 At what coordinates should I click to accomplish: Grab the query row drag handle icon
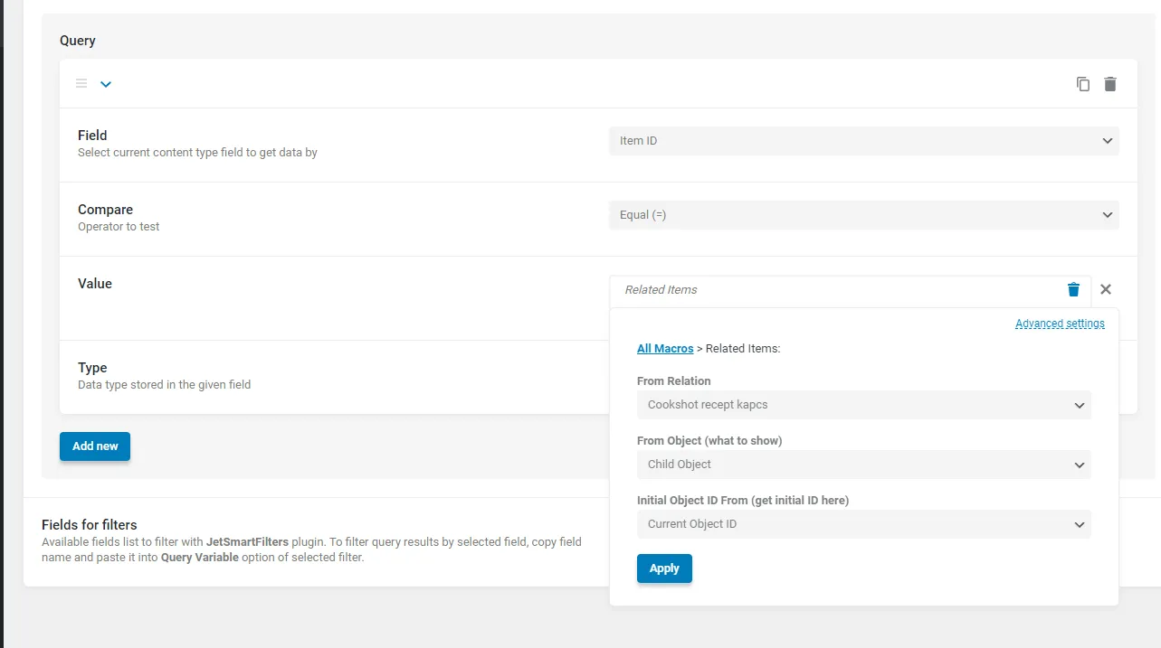pyautogui.click(x=81, y=83)
